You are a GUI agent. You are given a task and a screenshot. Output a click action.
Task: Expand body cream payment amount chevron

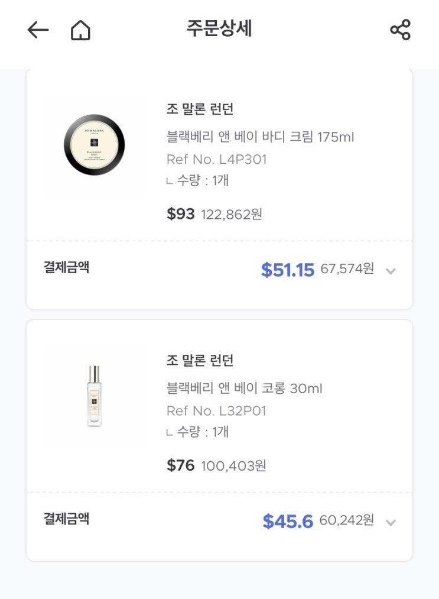click(x=390, y=271)
